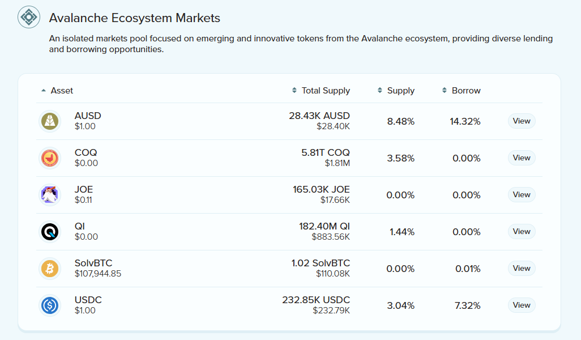Click the 1.02 SolvBTC total supply
Viewport: 581px width, 340px height.
click(x=321, y=263)
